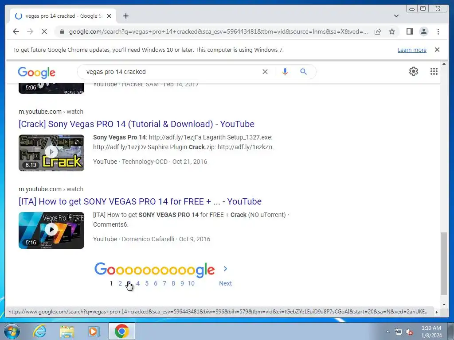Launch Internet Explorer from taskbar
This screenshot has width=454, height=340.
[39, 331]
